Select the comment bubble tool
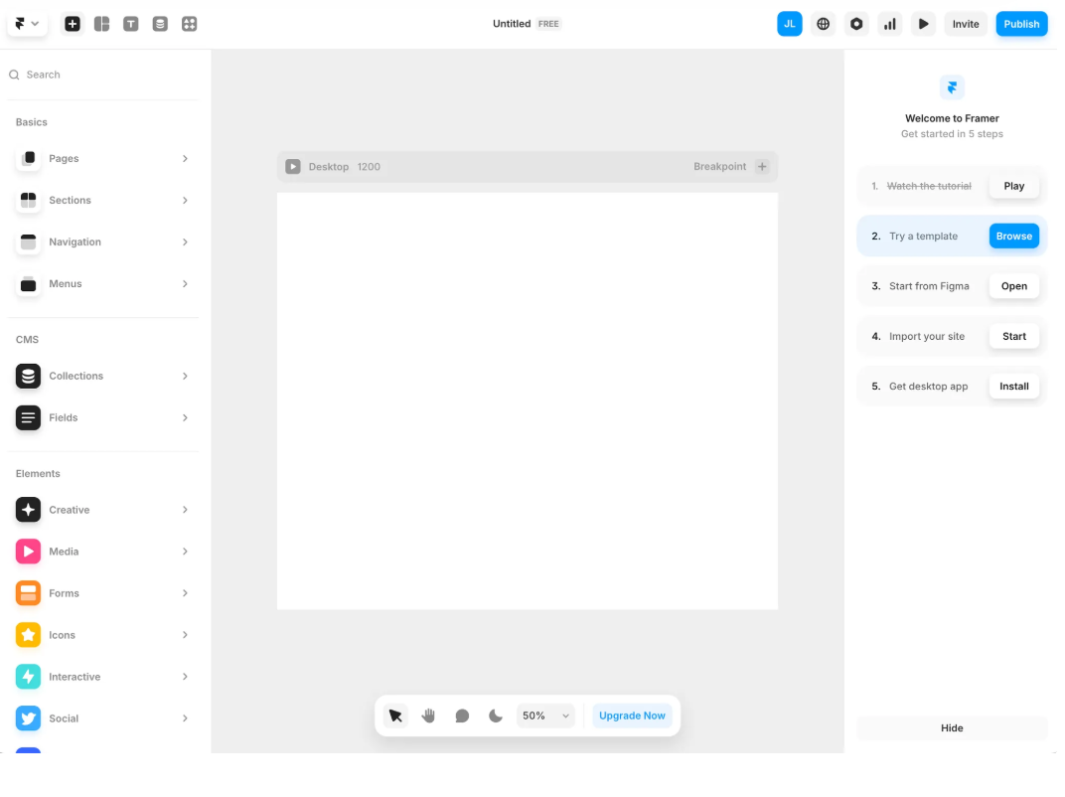 (462, 716)
